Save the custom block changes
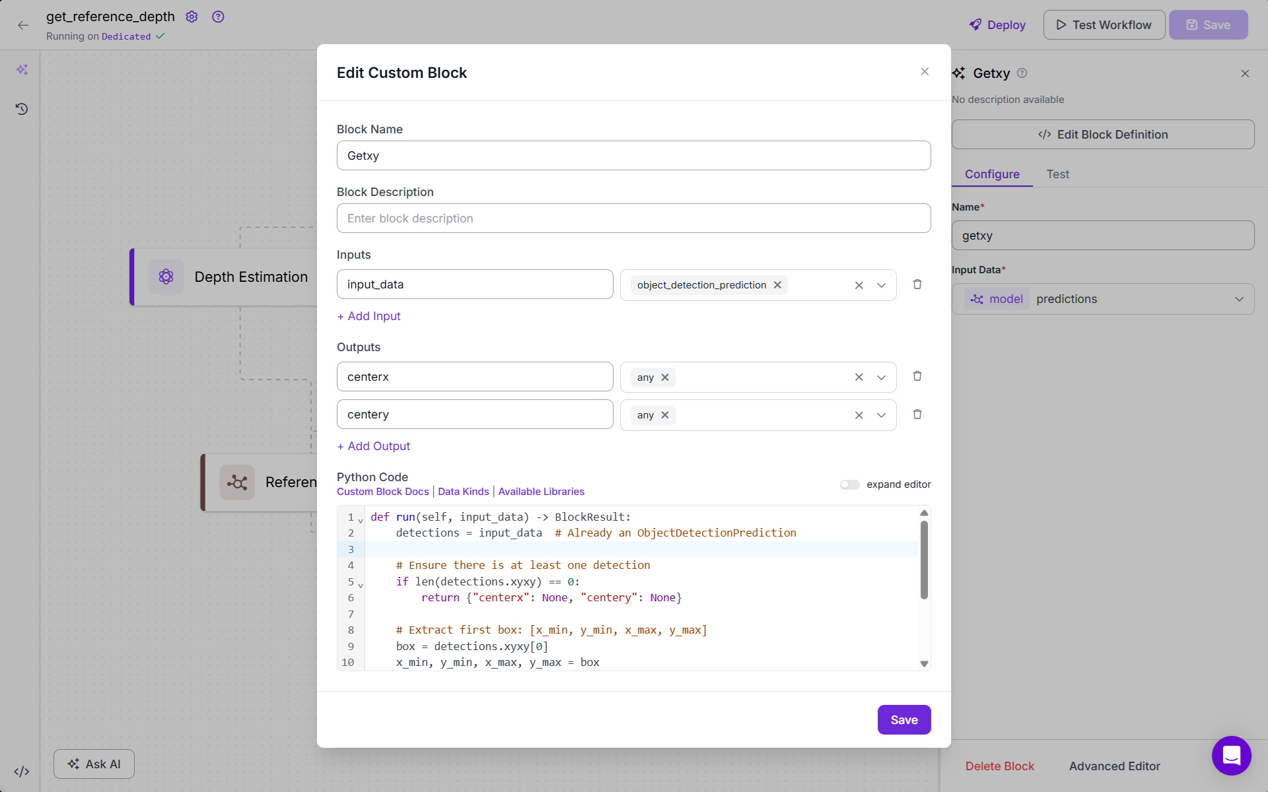 [x=903, y=719]
